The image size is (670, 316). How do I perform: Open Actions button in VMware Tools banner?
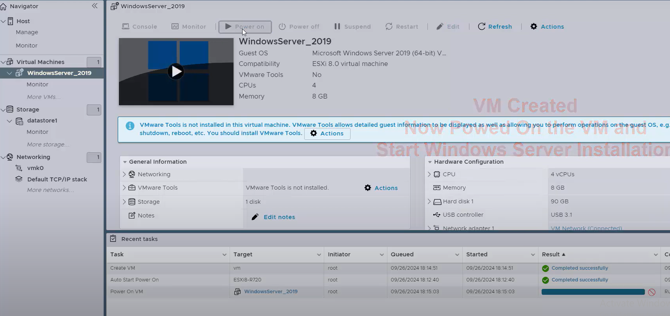pos(327,133)
